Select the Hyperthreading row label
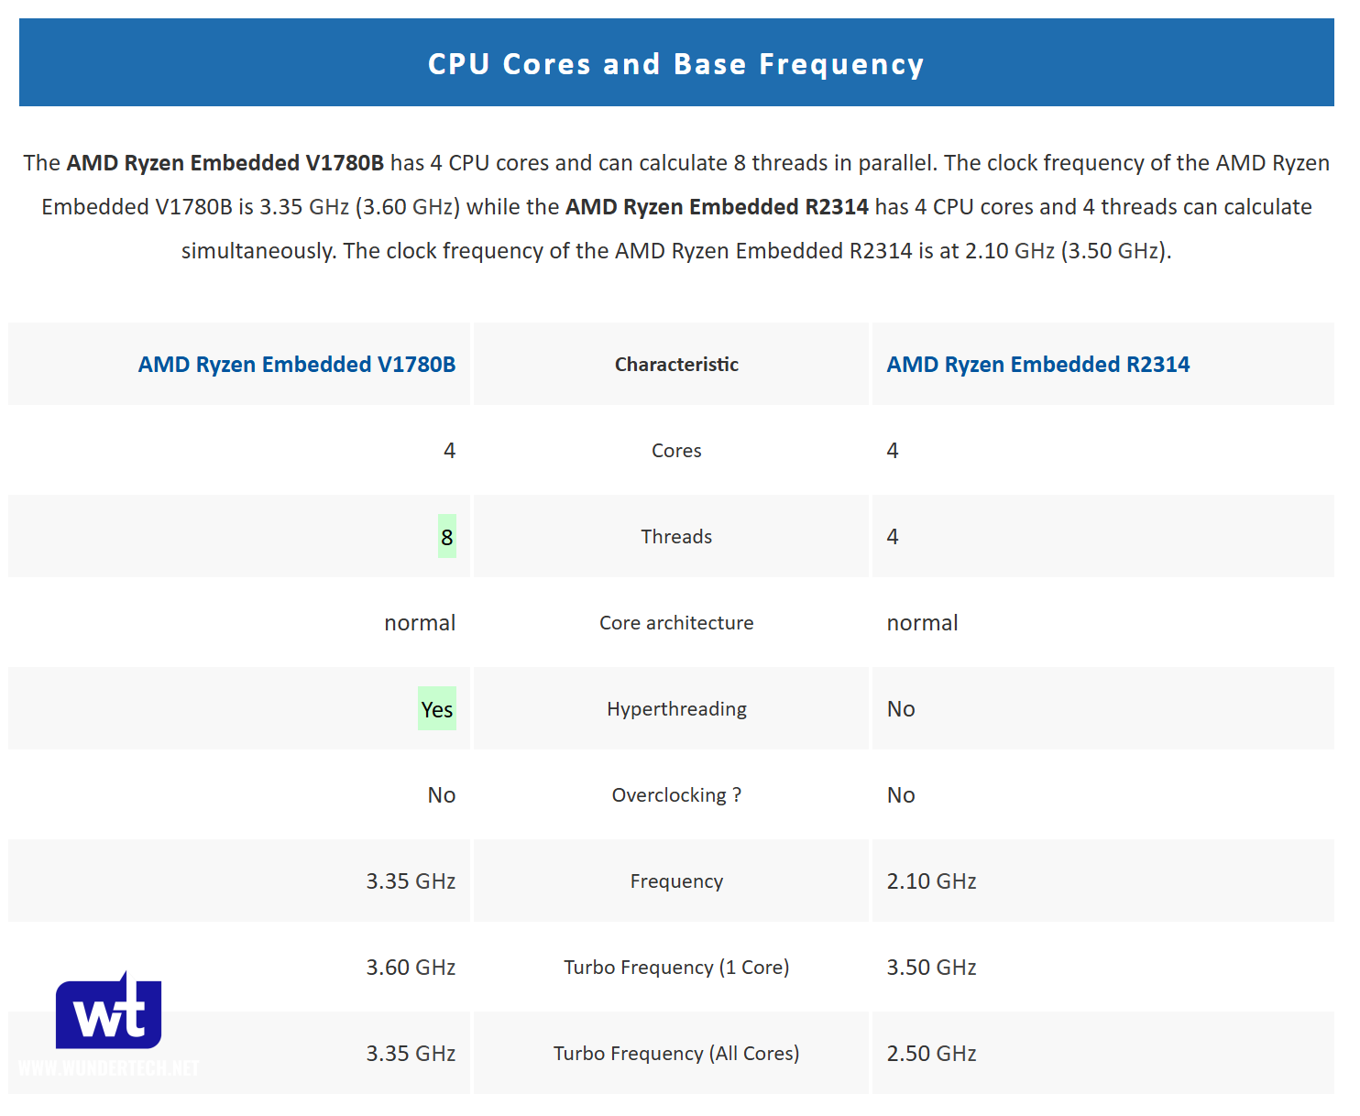Image resolution: width=1360 pixels, height=1116 pixels. click(x=676, y=709)
